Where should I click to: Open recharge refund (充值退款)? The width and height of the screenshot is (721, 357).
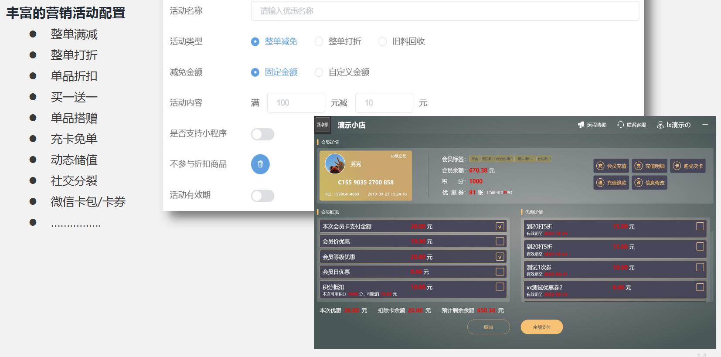pos(611,183)
